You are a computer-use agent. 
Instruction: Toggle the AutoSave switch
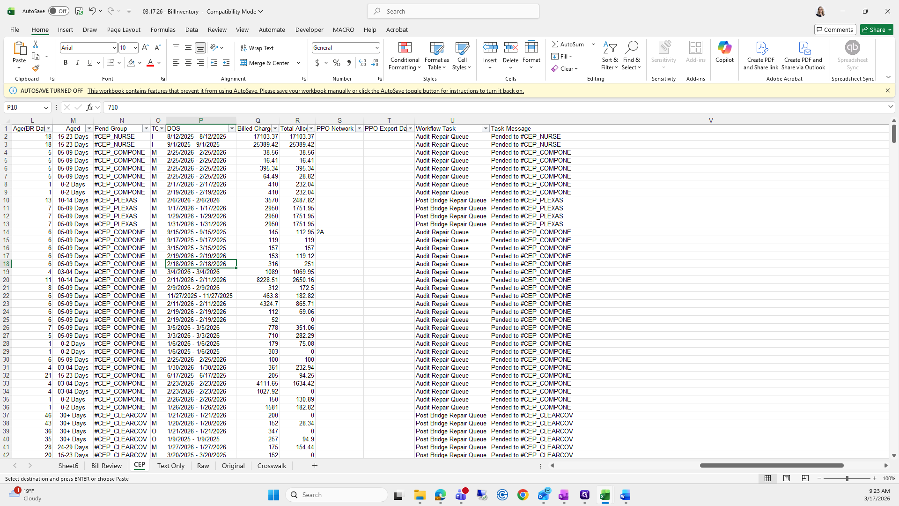click(x=59, y=11)
